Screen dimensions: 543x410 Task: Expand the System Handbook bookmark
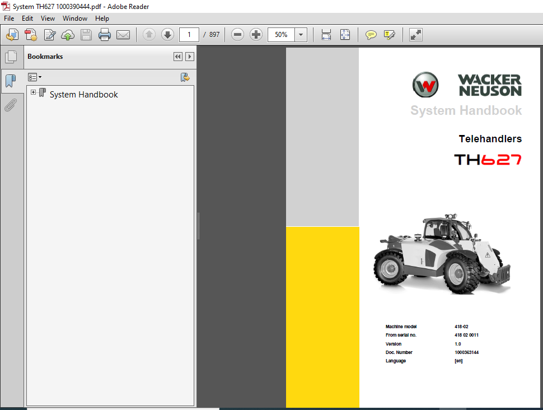(x=33, y=92)
